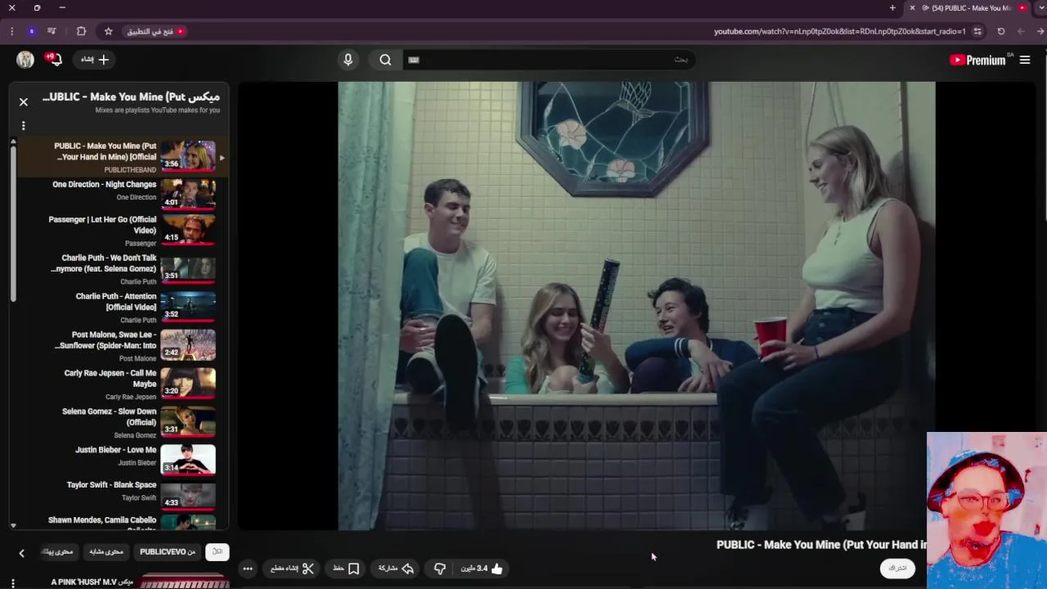Bookmark this page with the star icon

coord(108,31)
